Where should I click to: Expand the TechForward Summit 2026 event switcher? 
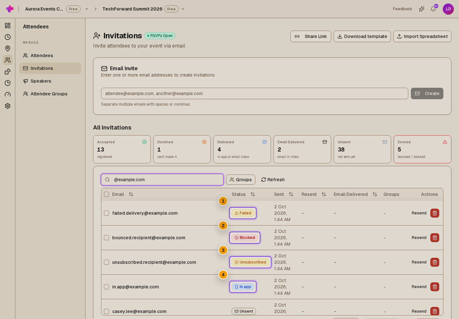tap(183, 9)
